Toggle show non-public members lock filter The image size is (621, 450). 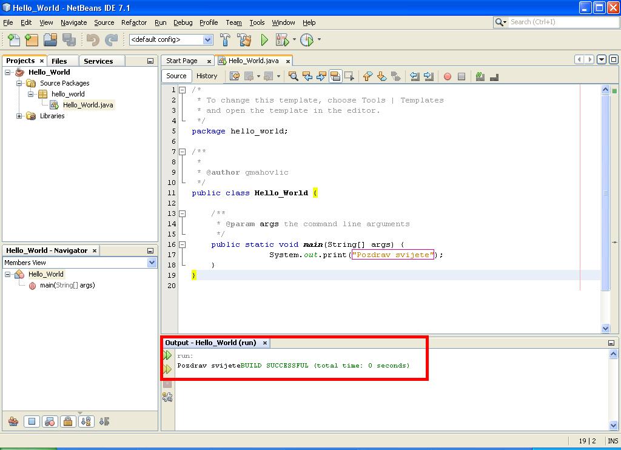[68, 421]
